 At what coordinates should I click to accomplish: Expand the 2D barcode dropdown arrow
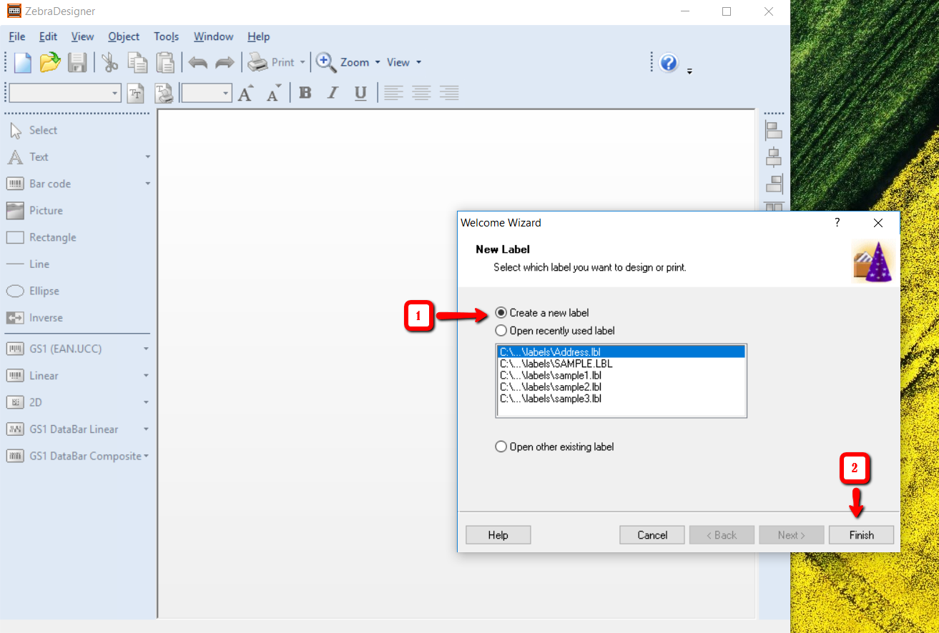pos(146,403)
